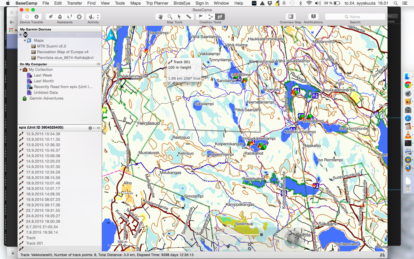This screenshot has width=414, height=259.
Task: Open the Activity profile dropdown
Action: tap(93, 17)
